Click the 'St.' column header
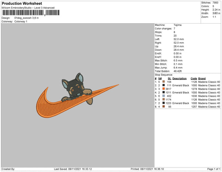Viewport: 222px width, 172px height. [x=169, y=79]
